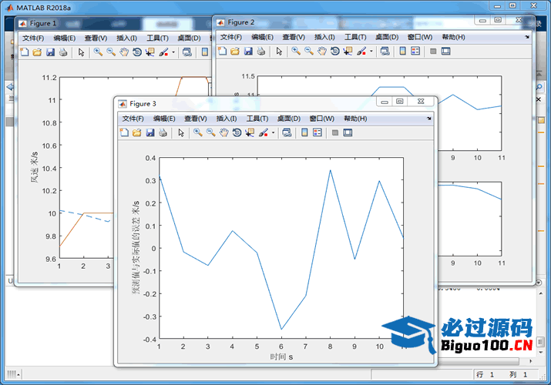This screenshot has height=385, width=551.
Task: Toggle Edit Plot arrow in Figure 2 toolbar
Action: pyautogui.click(x=278, y=52)
